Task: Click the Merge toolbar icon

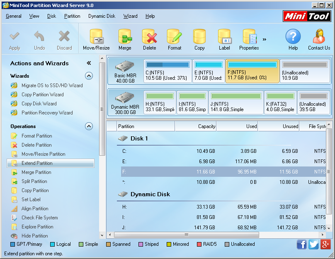Action: (x=125, y=40)
